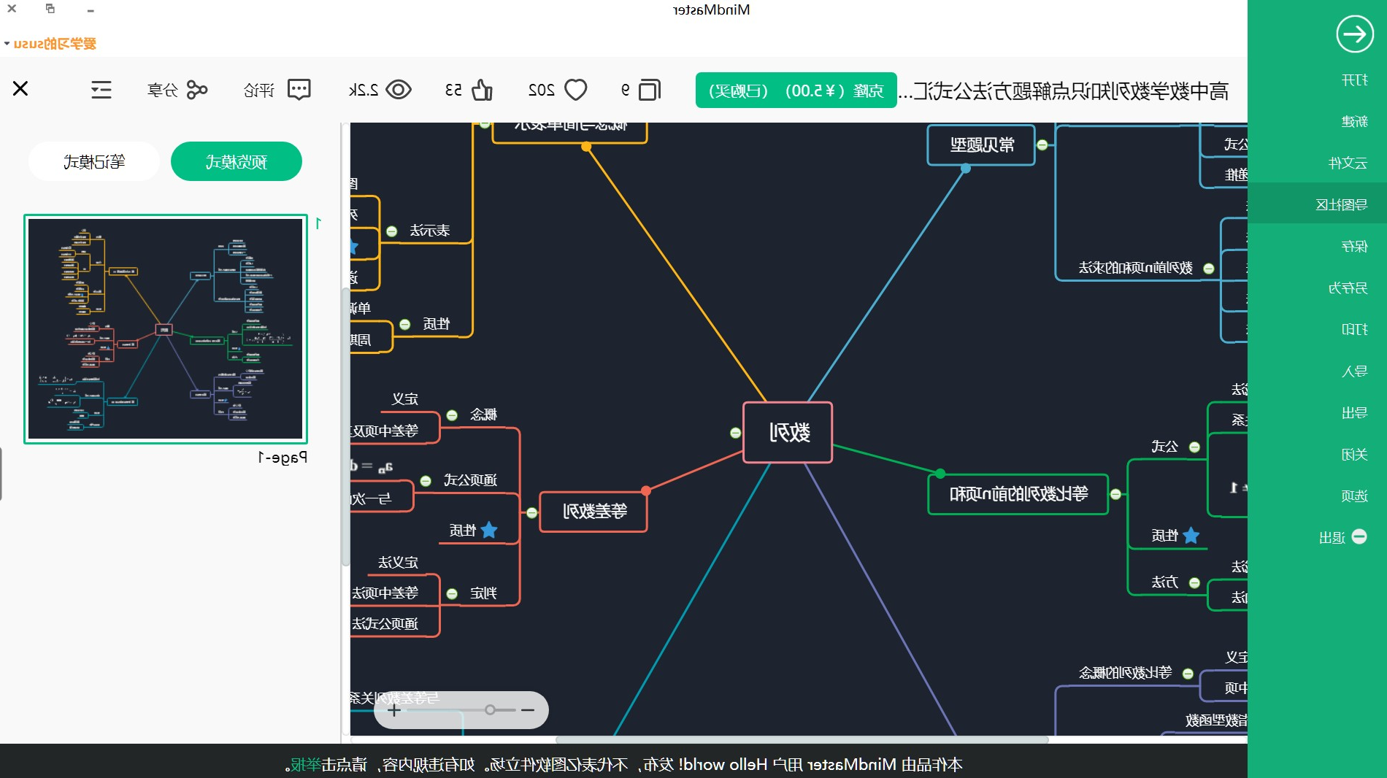Open the 打开 menu item
Viewport: 1387px width, 778px height.
[1355, 80]
